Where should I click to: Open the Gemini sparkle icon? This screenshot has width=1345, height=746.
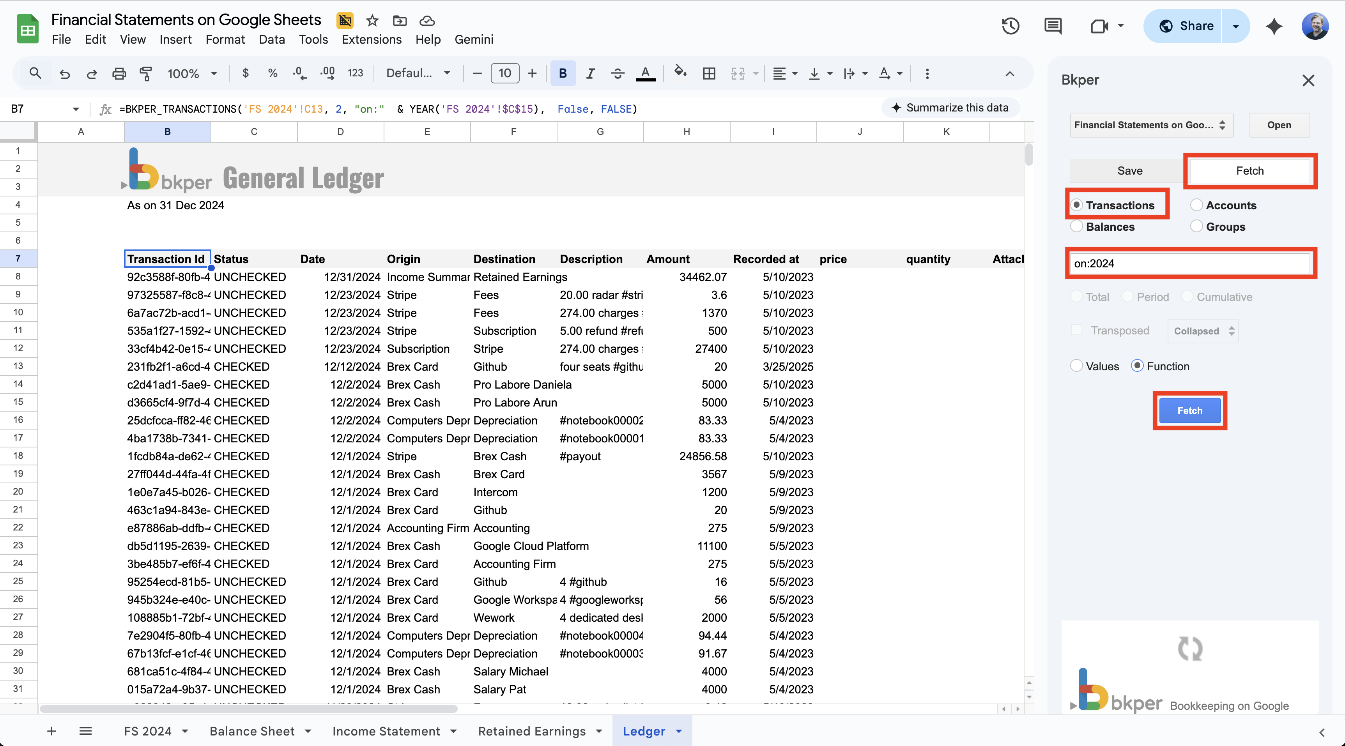tap(1274, 26)
